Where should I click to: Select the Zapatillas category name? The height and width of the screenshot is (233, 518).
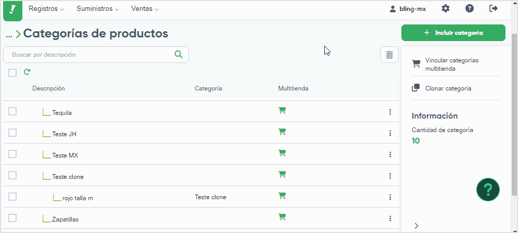[x=66, y=219]
